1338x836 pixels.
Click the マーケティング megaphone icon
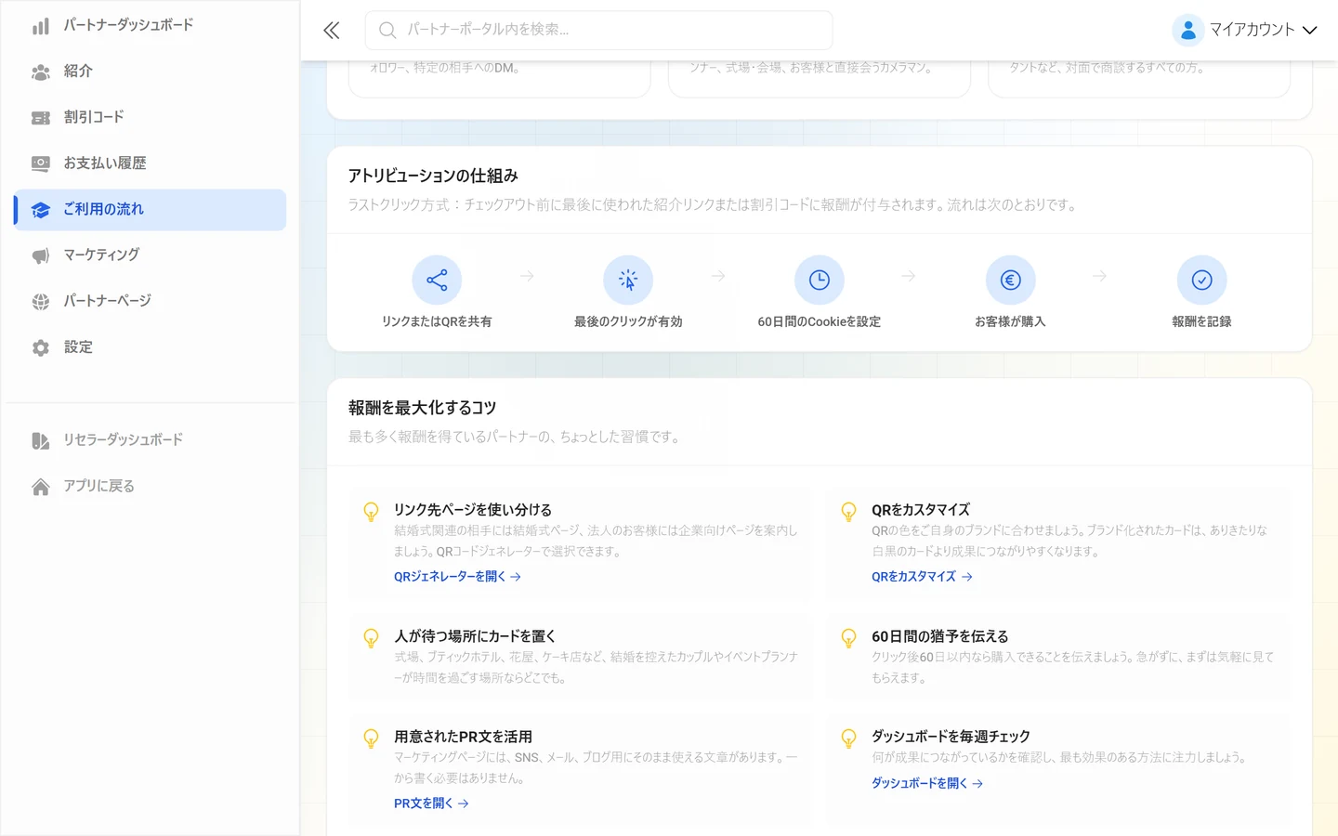[x=41, y=255]
